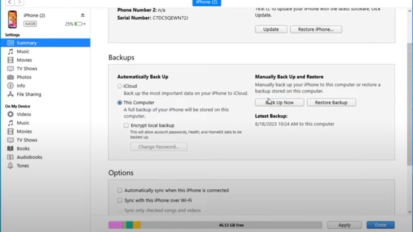This screenshot has height=232, width=413.
Task: Click the Back Up Now button
Action: (x=280, y=103)
